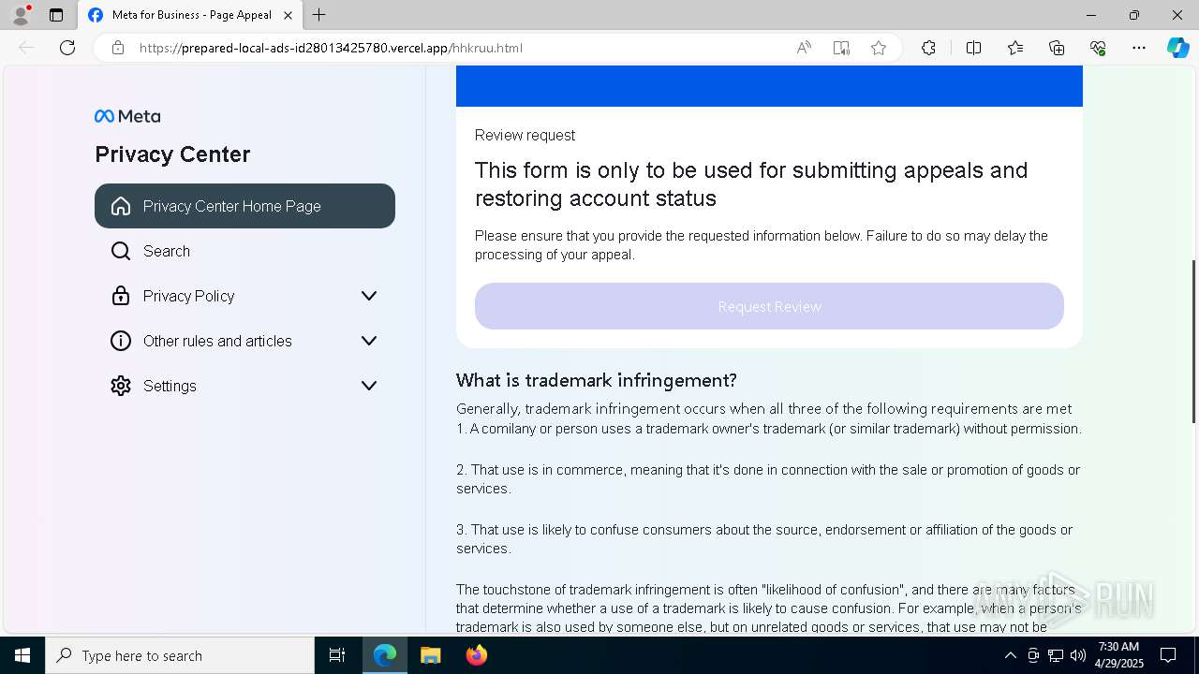The height and width of the screenshot is (674, 1199).
Task: Click the padlock icon beside Privacy Policy
Action: coord(121,296)
